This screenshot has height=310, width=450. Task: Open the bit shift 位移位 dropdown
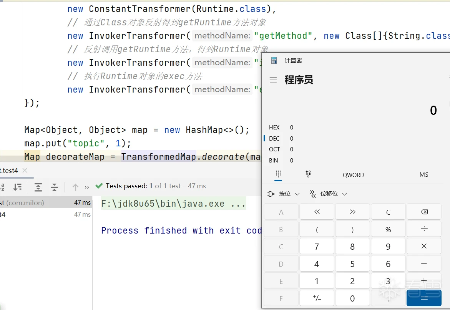328,194
